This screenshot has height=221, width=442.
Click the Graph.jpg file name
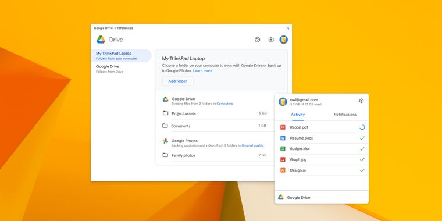[298, 159]
